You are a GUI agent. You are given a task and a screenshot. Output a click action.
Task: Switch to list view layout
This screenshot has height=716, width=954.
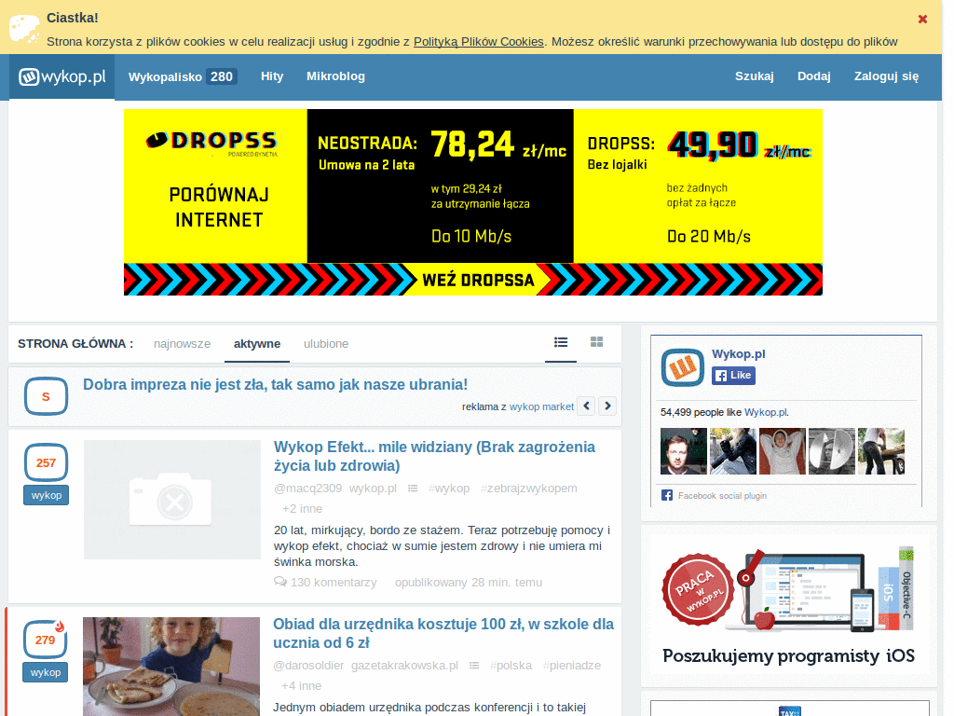(561, 342)
